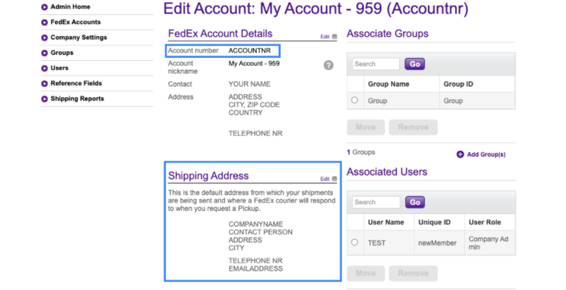The height and width of the screenshot is (290, 566).
Task: Click Move button under Associate Groups
Action: [x=366, y=127]
